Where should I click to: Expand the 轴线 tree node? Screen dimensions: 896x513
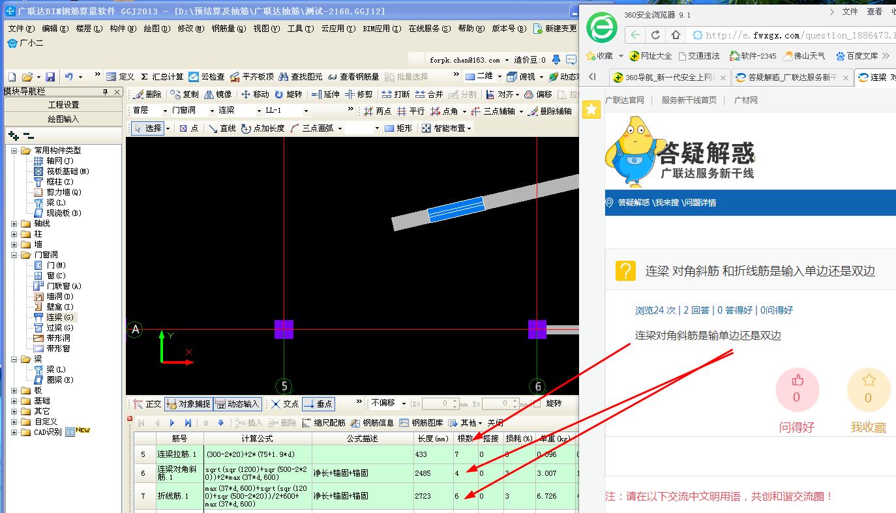14,224
